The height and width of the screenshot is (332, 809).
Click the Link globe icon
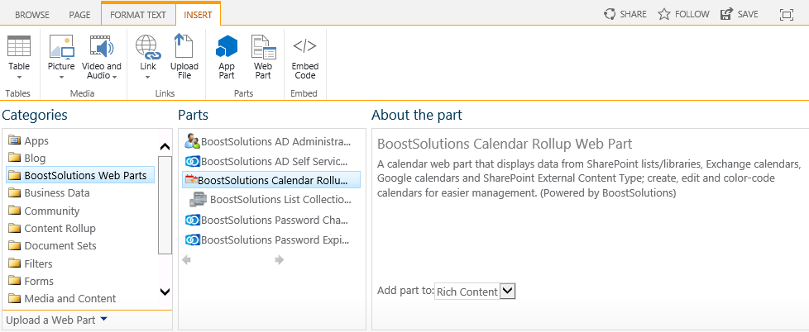147,47
